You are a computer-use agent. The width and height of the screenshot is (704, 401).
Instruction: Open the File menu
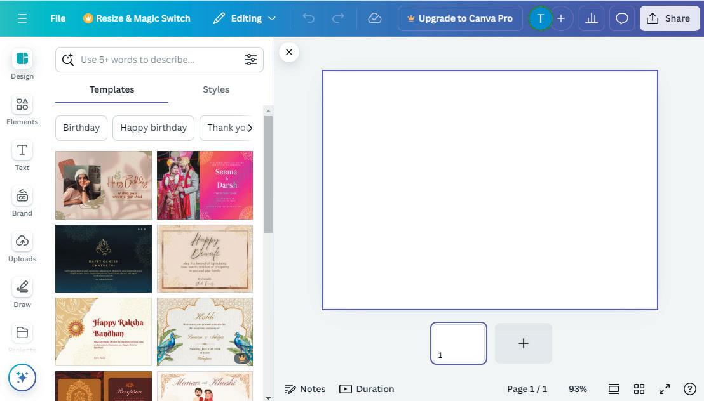58,18
